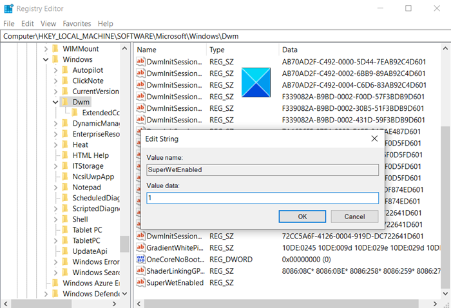Open the File menu

9,24
